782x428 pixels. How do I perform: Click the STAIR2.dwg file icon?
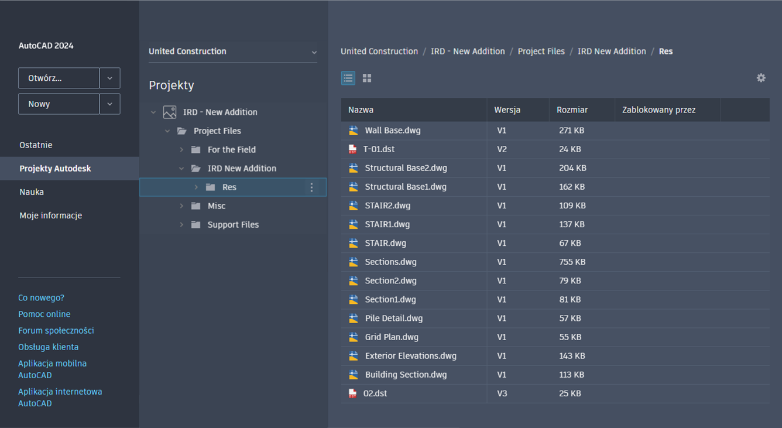354,206
